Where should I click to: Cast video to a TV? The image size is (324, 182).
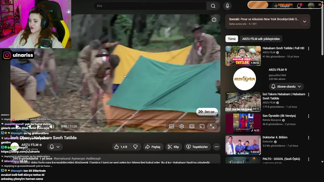(x=202, y=126)
